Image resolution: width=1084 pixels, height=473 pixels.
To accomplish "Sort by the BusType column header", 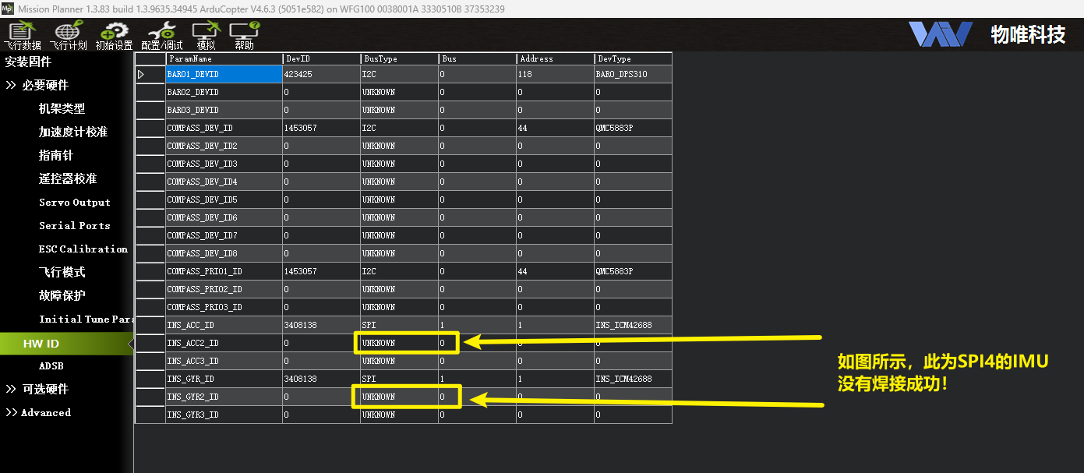I will click(x=399, y=58).
